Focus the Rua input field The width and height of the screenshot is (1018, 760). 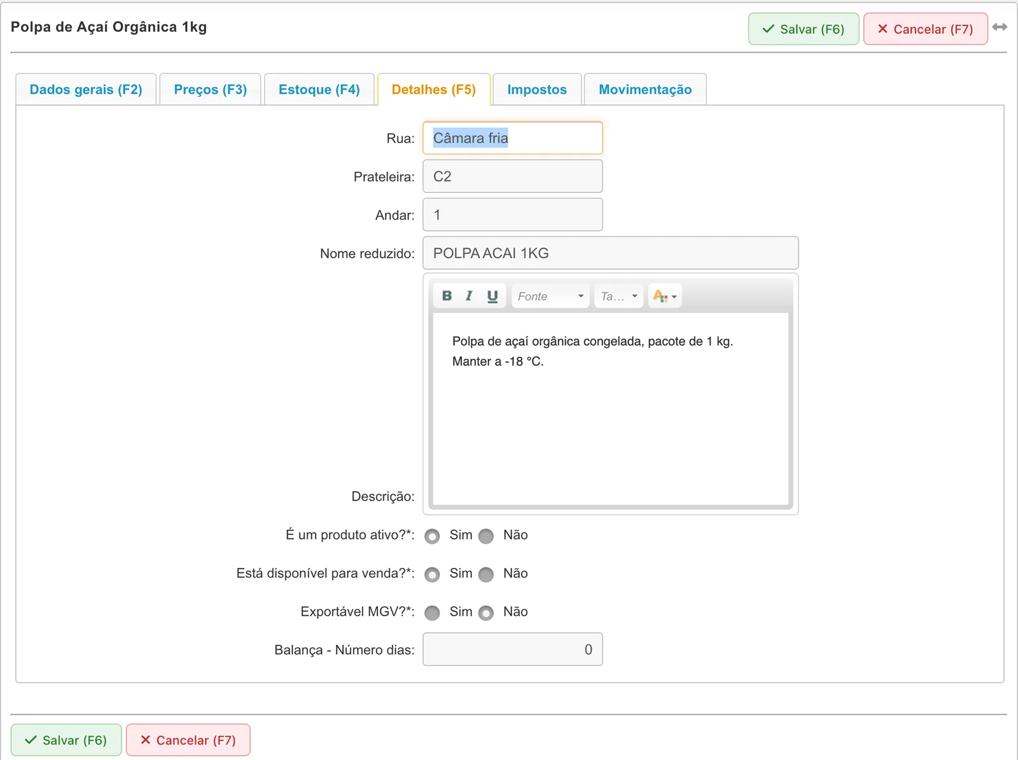point(513,138)
